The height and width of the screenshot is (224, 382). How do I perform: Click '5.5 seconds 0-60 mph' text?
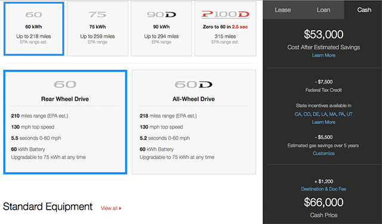coord(36,138)
